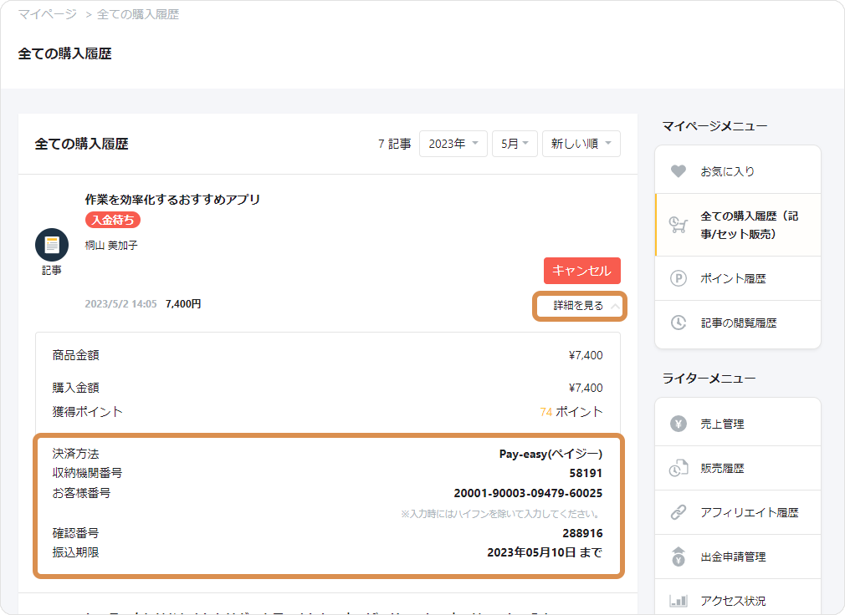Image resolution: width=845 pixels, height=615 pixels.
Task: Open ポイント履歴 menu item
Action: [x=738, y=278]
